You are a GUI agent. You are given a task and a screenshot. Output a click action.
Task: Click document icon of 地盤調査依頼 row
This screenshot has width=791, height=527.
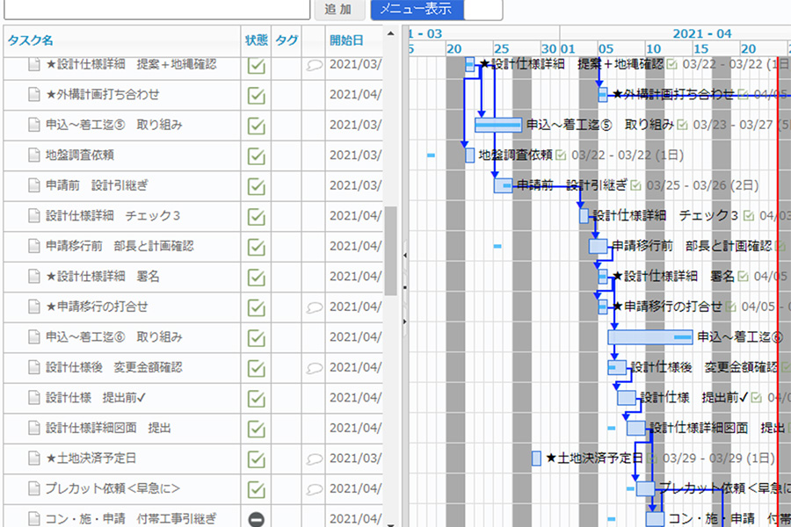point(33,155)
